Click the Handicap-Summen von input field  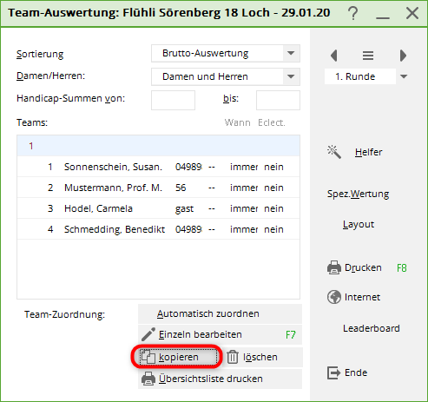pos(173,100)
